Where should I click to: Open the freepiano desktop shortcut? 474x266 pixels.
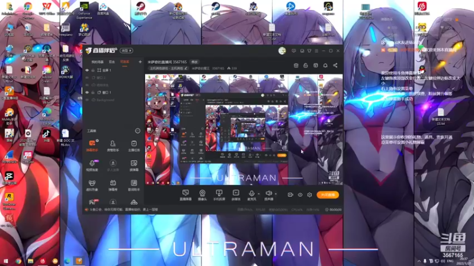[65, 30]
